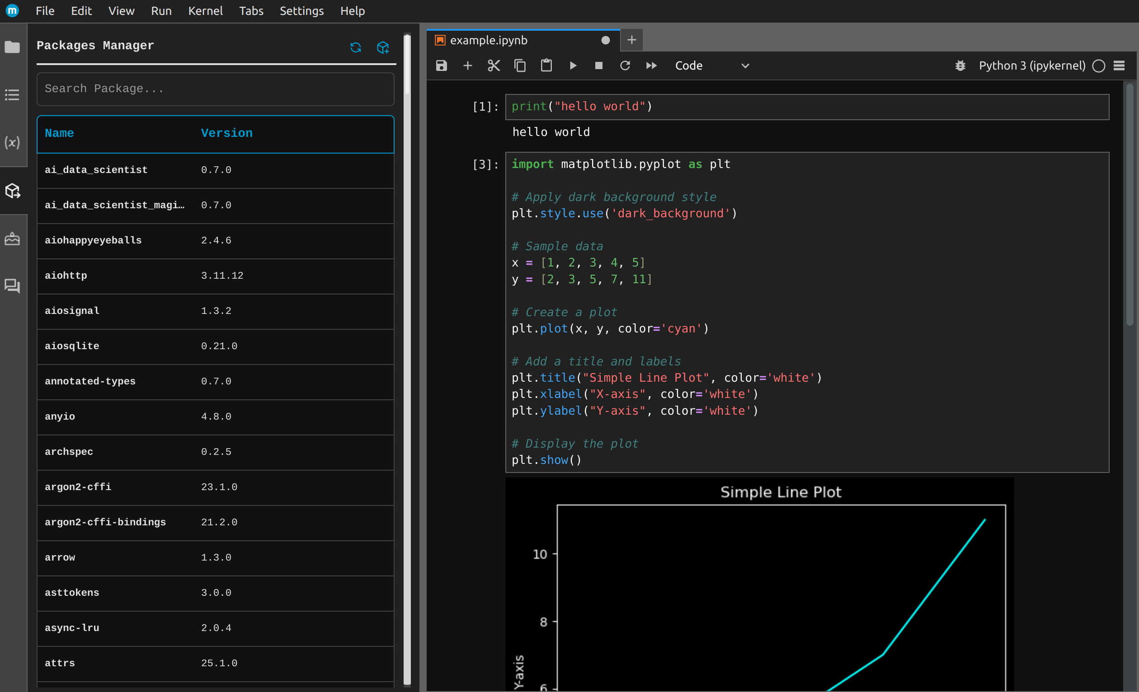Copy the selected cell
This screenshot has height=692, width=1139.
tap(520, 65)
